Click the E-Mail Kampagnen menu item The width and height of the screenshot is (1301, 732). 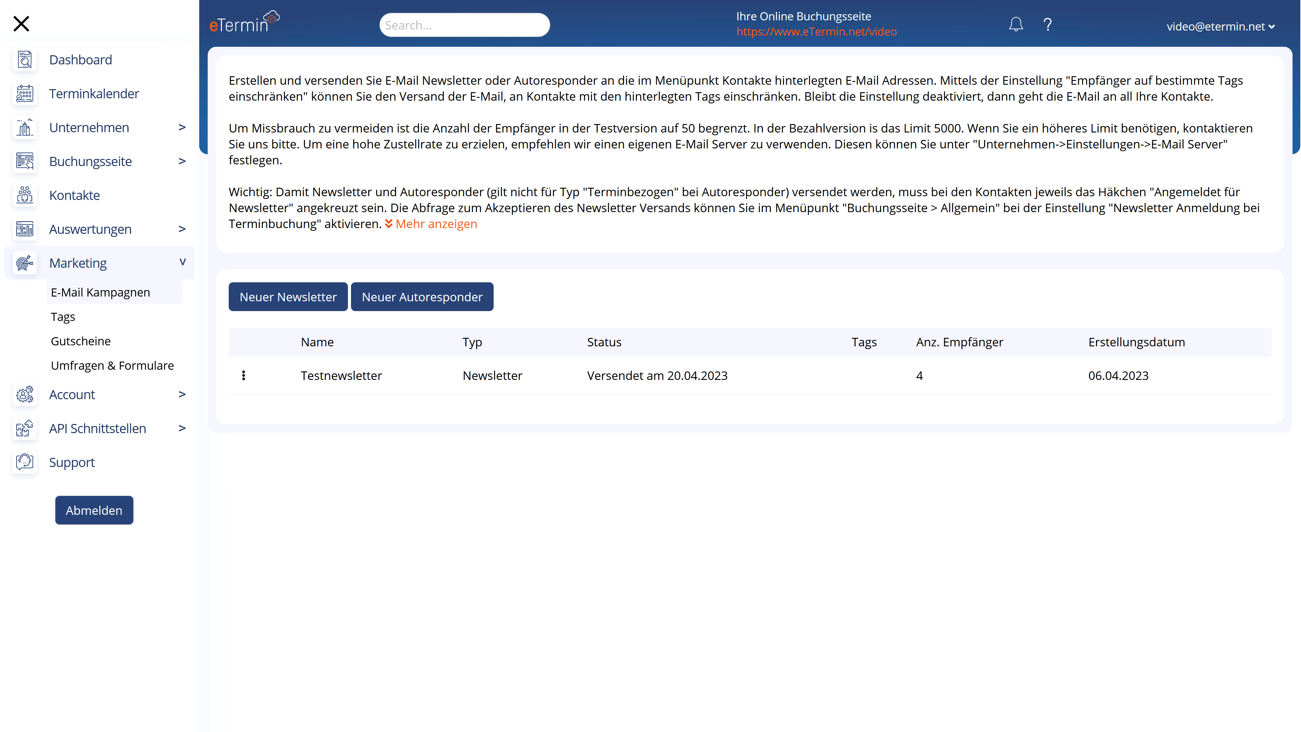(100, 292)
